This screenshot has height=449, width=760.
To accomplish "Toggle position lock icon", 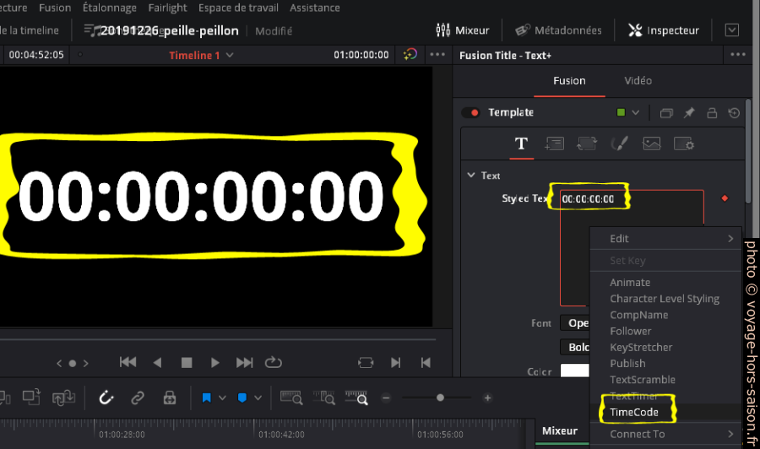I will (169, 398).
